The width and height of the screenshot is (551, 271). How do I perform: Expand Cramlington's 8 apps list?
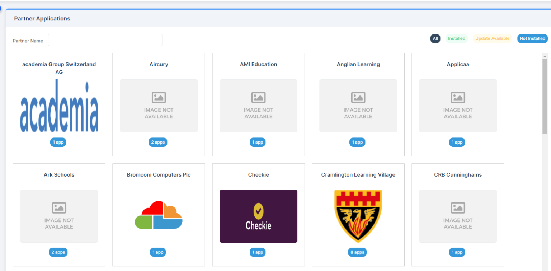tap(357, 252)
